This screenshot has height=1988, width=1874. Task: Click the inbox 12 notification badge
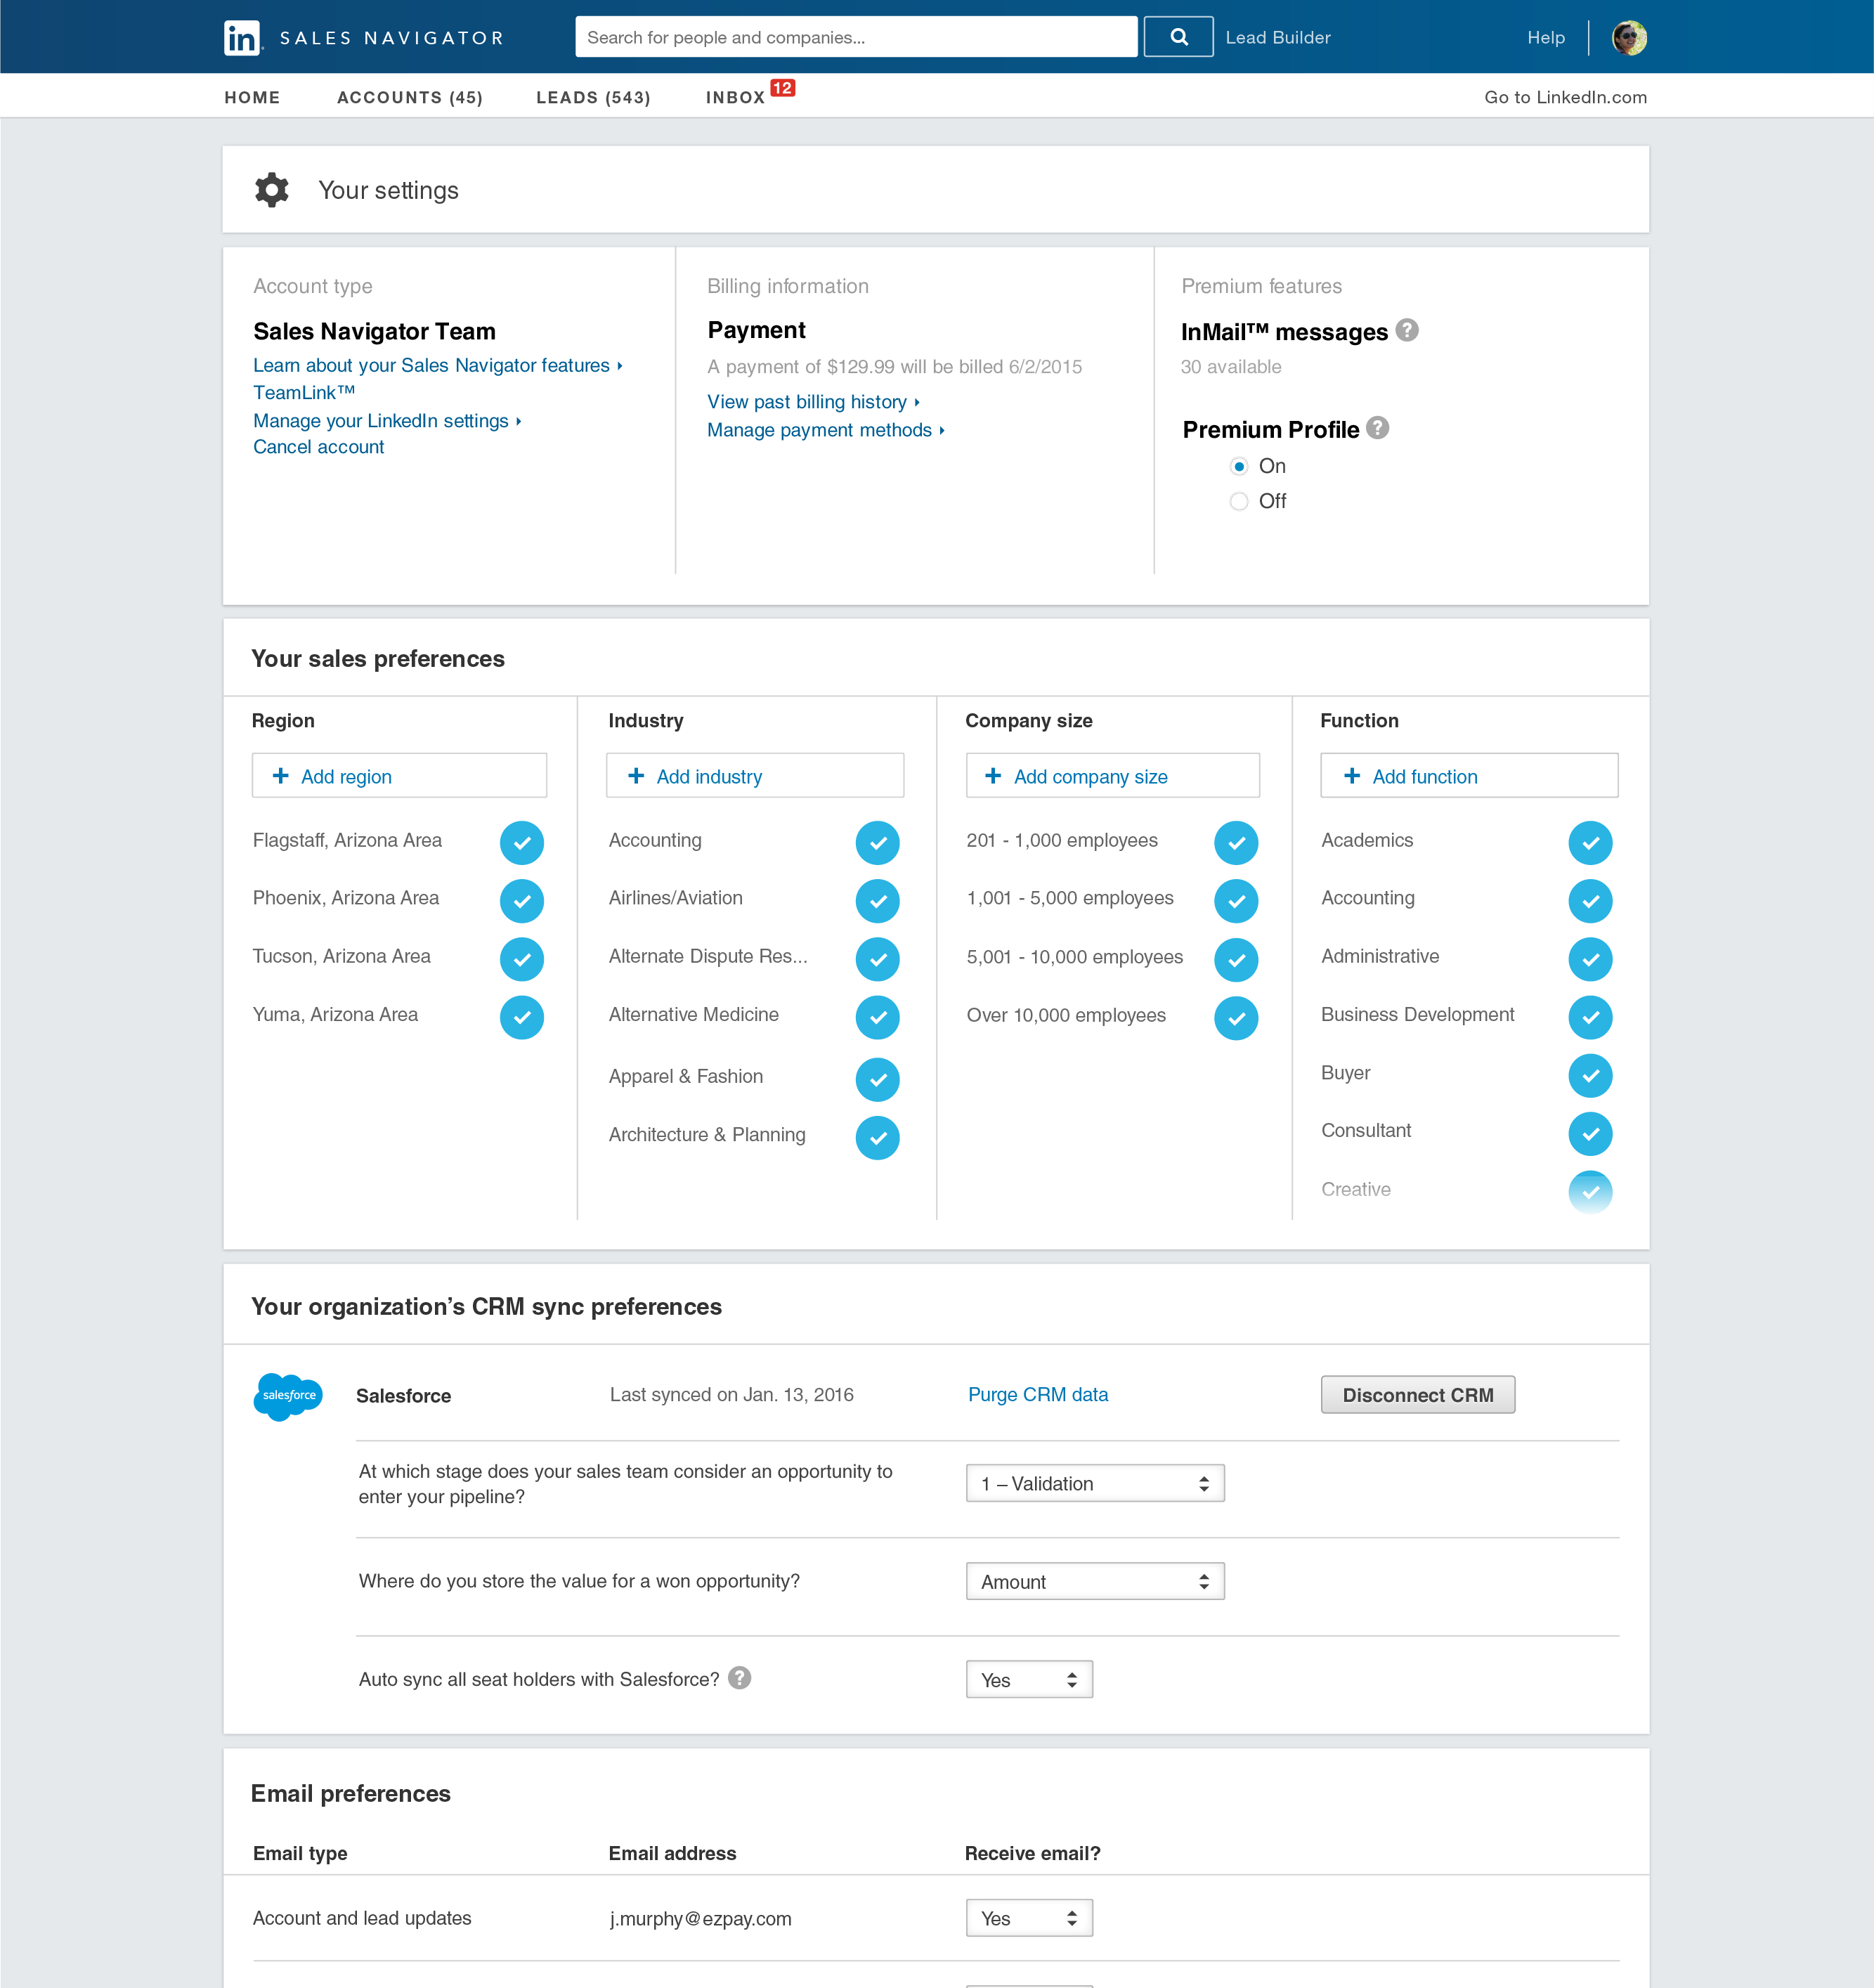(x=782, y=88)
